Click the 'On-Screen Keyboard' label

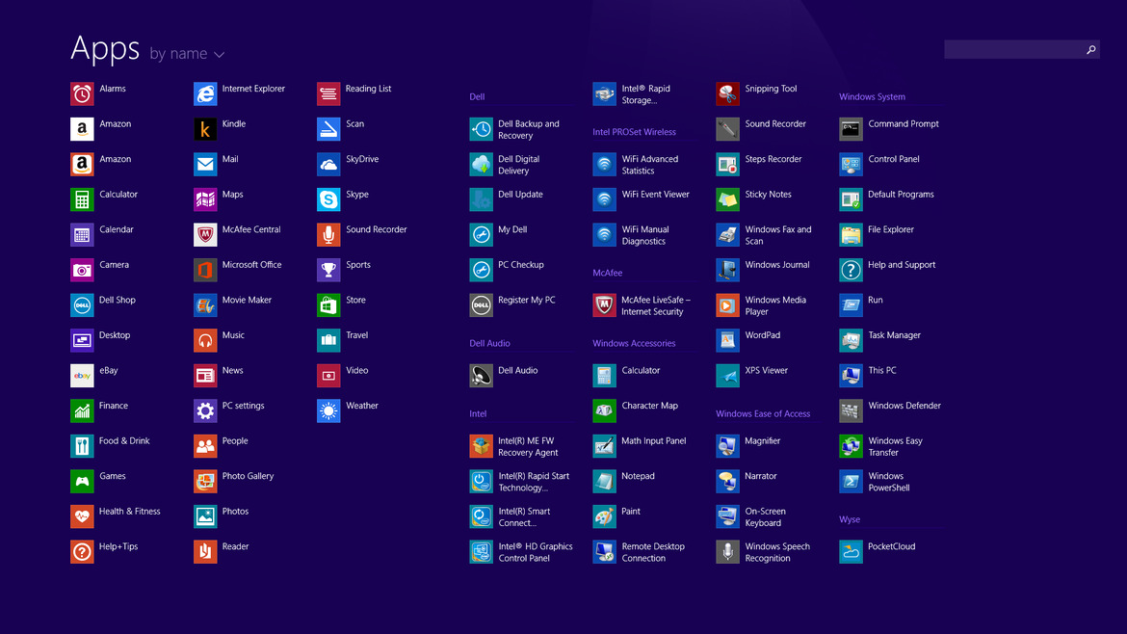[765, 516]
